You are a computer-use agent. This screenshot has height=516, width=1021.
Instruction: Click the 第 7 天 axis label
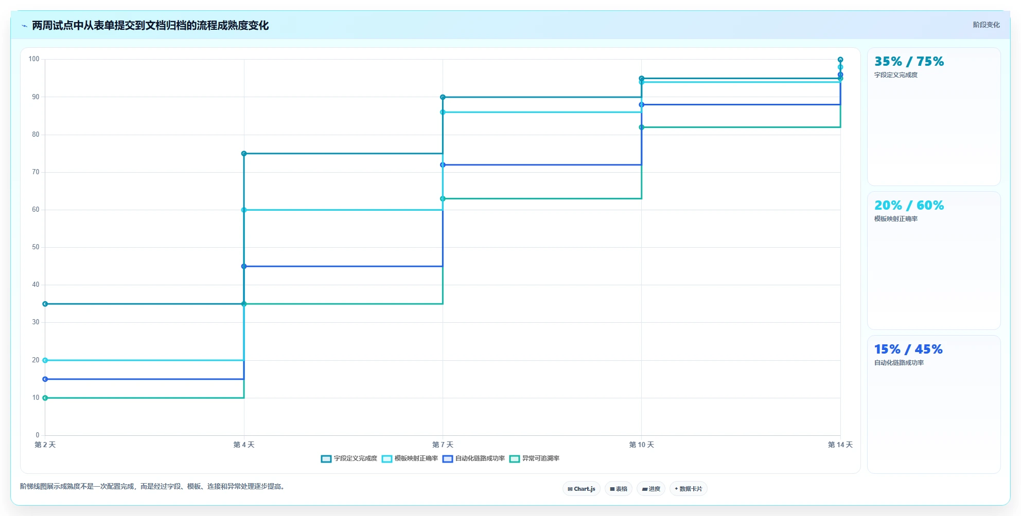(x=443, y=445)
